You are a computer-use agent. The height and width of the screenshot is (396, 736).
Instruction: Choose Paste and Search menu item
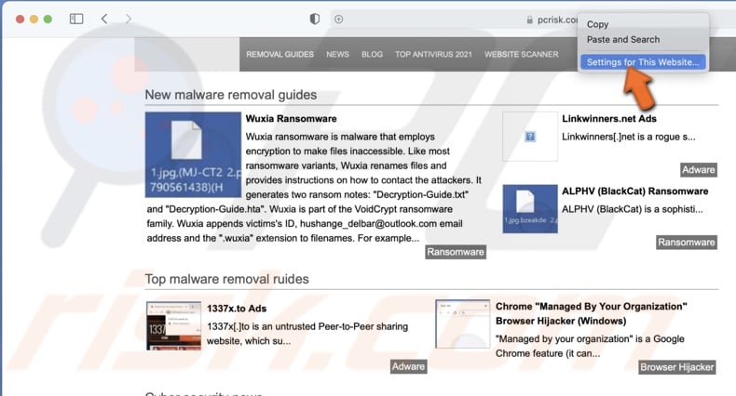point(623,40)
